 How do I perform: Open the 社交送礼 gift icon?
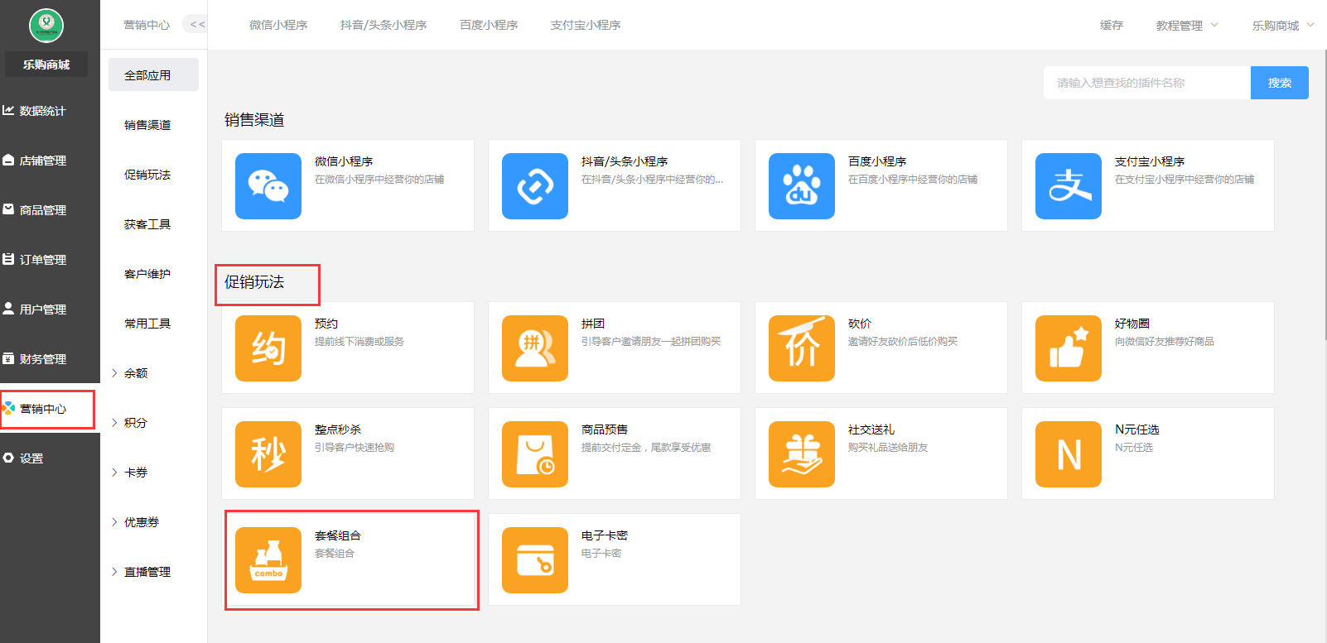point(802,454)
